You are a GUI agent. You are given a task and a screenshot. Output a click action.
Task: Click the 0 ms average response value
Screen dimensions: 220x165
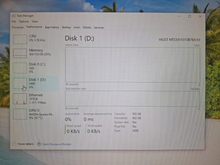(x=88, y=119)
